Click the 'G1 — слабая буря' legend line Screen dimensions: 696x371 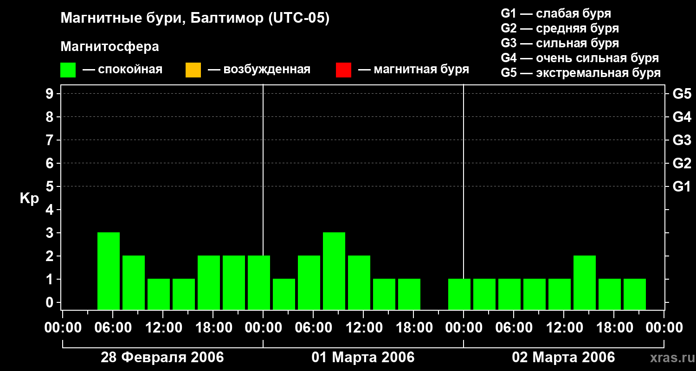556,13
